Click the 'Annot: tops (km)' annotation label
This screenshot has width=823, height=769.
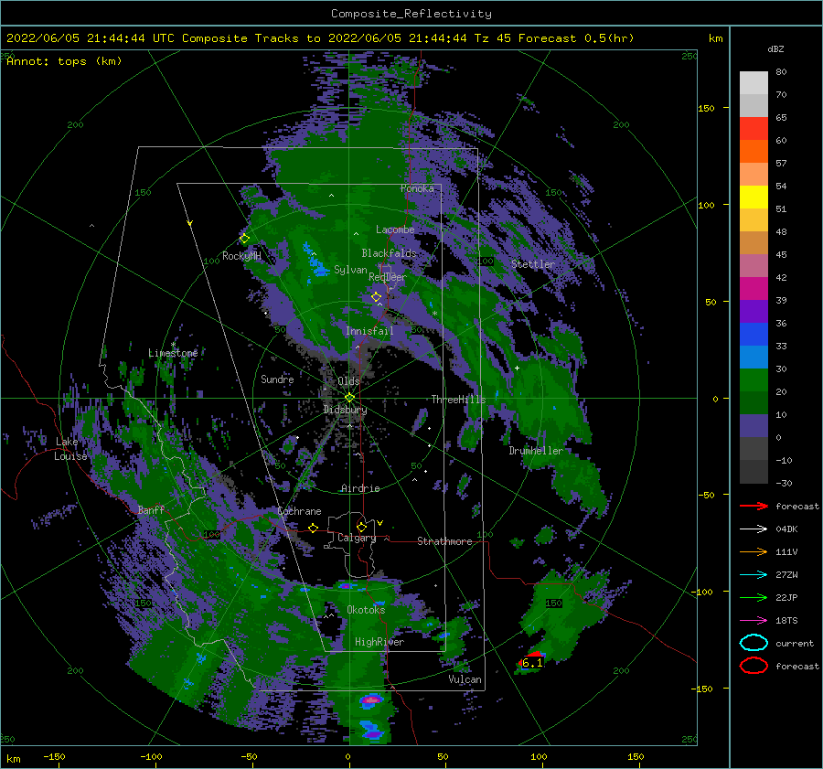(x=64, y=61)
